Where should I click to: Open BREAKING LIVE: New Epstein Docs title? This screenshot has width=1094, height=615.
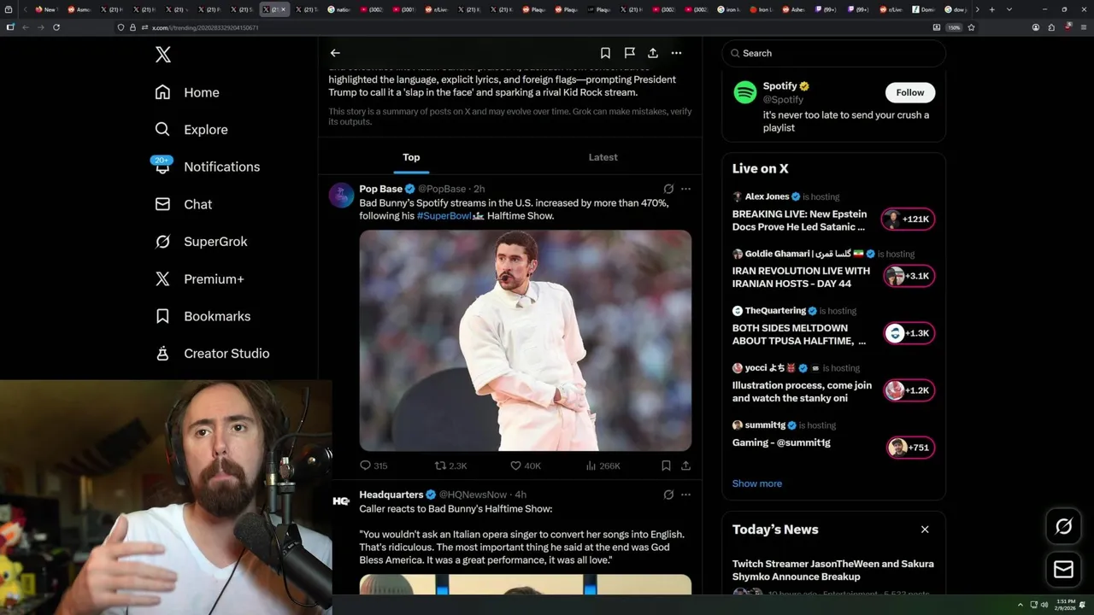[799, 220]
